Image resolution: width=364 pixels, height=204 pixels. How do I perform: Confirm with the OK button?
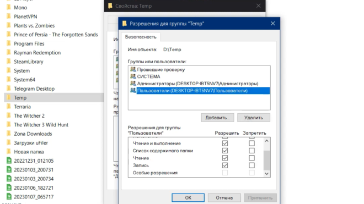(x=188, y=198)
